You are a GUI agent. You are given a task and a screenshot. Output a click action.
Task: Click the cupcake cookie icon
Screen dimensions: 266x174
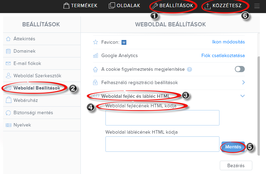coord(95,69)
